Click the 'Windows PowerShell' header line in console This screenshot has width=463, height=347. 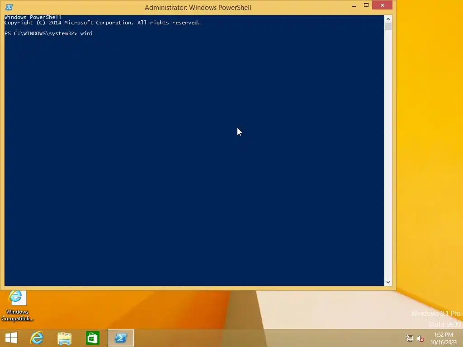coord(33,17)
